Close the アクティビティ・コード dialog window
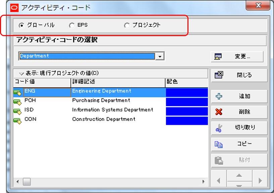This screenshot has width=274, height=193. [x=258, y=5]
